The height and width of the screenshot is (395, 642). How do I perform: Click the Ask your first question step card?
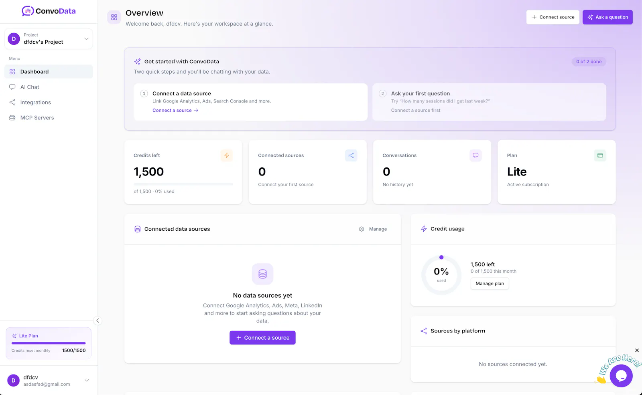(489, 102)
